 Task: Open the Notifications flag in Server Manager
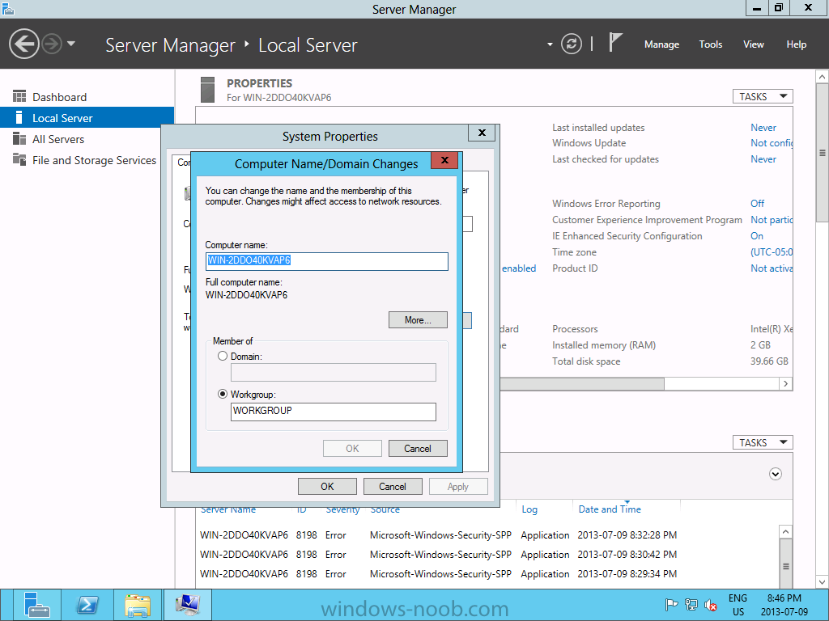click(614, 42)
